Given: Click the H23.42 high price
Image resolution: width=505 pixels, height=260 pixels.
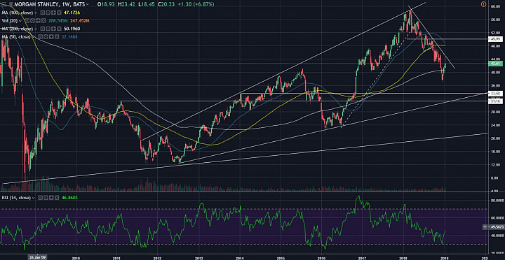Looking at the screenshot, I should (x=126, y=4).
